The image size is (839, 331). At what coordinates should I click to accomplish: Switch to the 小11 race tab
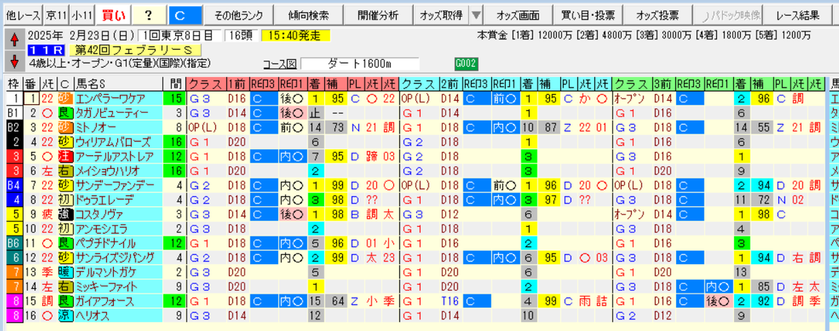[x=83, y=15]
